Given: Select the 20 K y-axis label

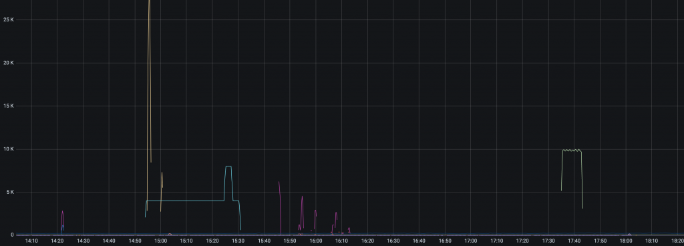Looking at the screenshot, I should click(8, 63).
